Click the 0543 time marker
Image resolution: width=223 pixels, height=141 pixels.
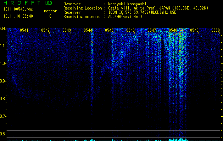[67, 30]
